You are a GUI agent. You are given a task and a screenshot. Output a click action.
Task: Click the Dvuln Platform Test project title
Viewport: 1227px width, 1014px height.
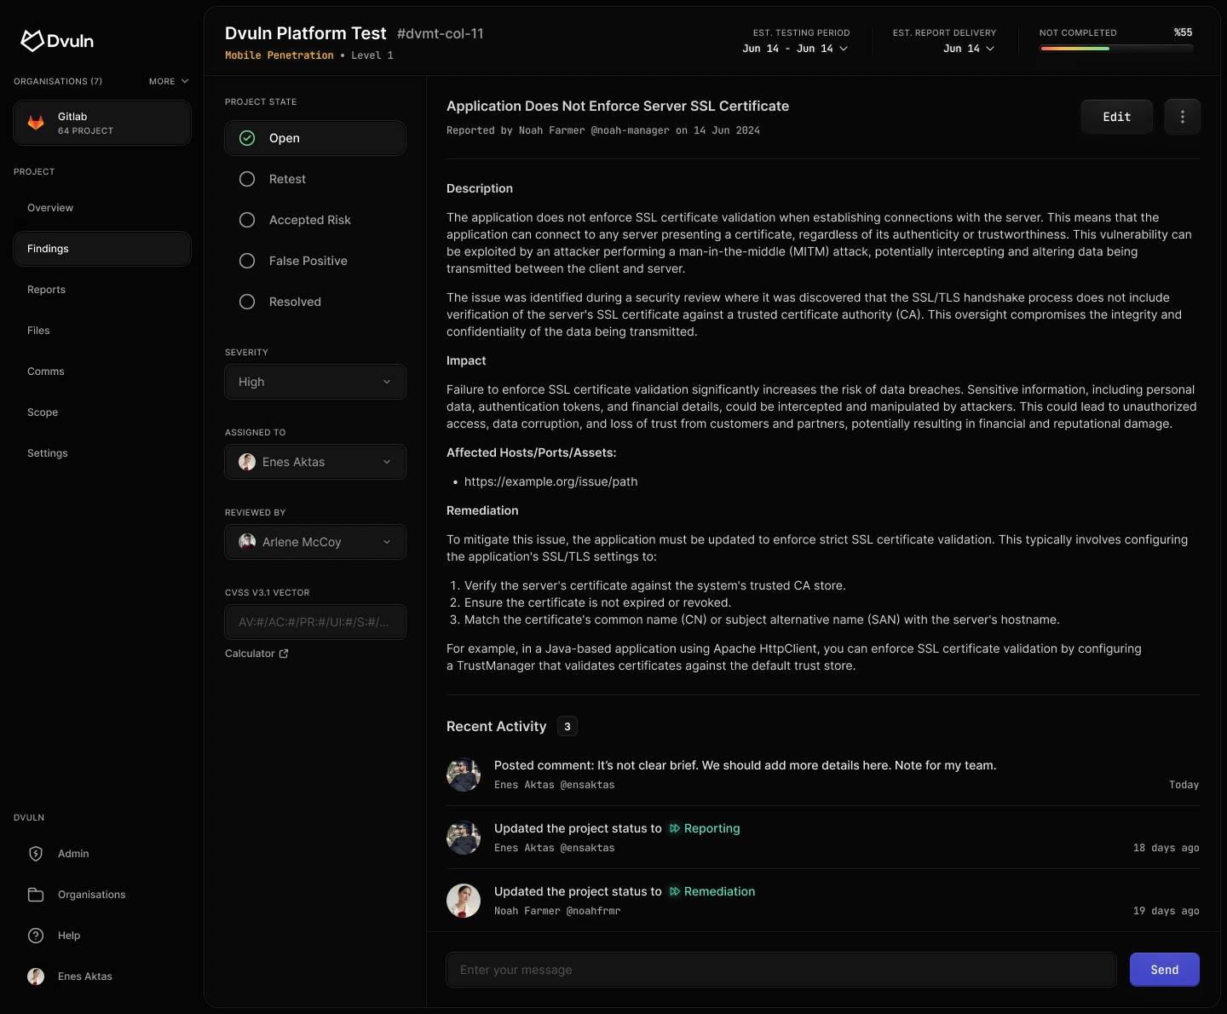(306, 33)
